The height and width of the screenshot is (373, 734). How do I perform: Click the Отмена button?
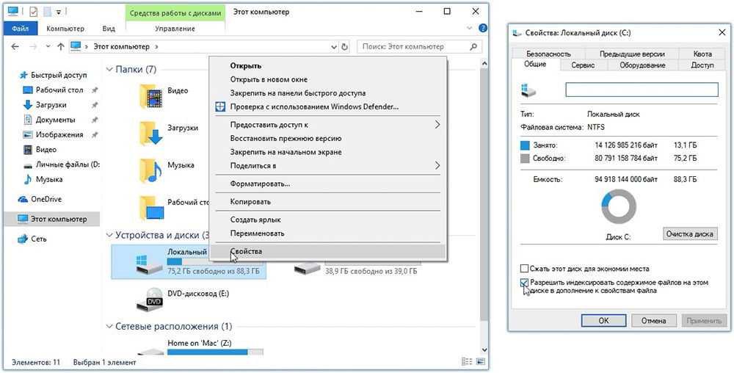(x=653, y=321)
